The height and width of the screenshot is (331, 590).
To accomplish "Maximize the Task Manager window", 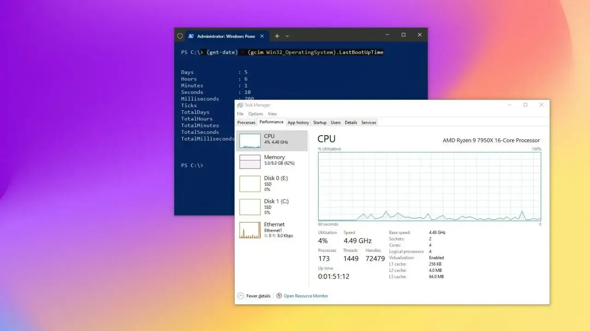I will click(525, 105).
